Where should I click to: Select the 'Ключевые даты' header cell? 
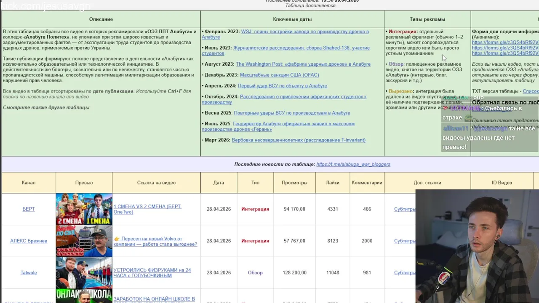pos(292,19)
